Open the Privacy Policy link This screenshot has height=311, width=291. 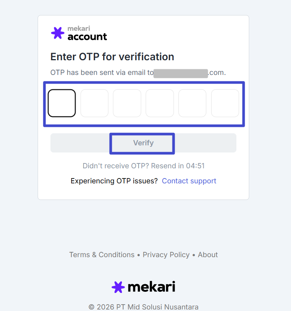pos(166,255)
